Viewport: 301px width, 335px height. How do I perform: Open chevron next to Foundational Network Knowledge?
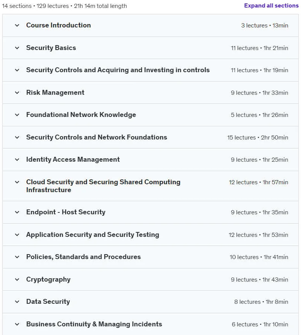tap(17, 115)
